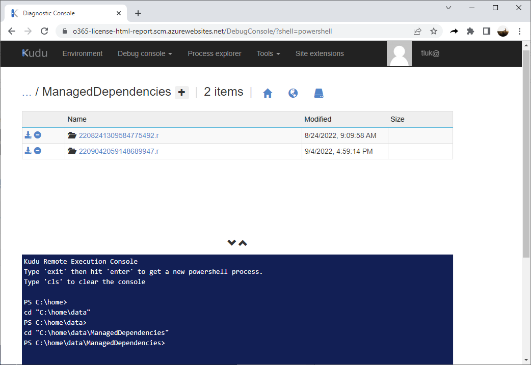Image resolution: width=531 pixels, height=365 pixels.
Task: Click the globe site root icon
Action: pyautogui.click(x=293, y=93)
